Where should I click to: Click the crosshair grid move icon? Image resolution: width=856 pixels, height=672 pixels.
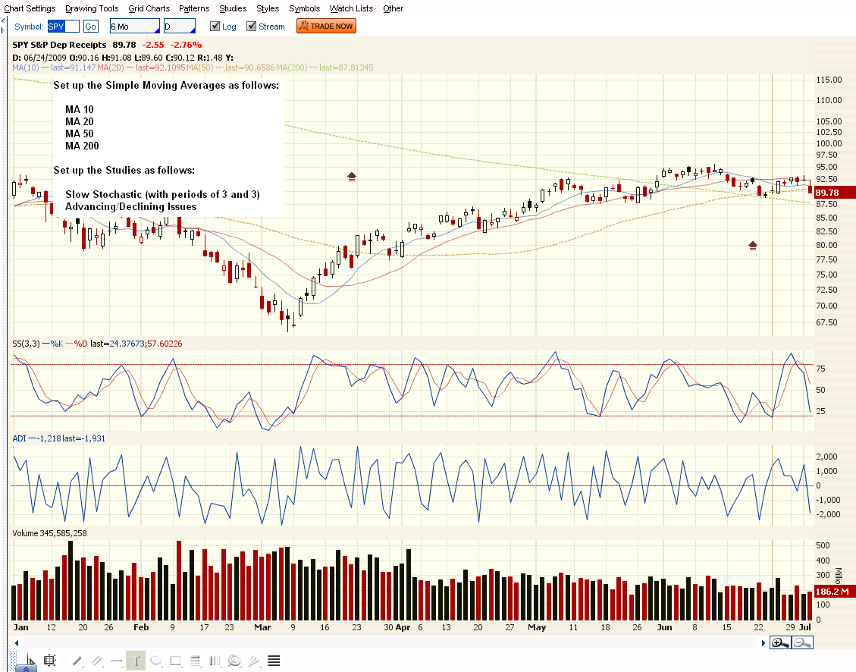tap(50, 661)
